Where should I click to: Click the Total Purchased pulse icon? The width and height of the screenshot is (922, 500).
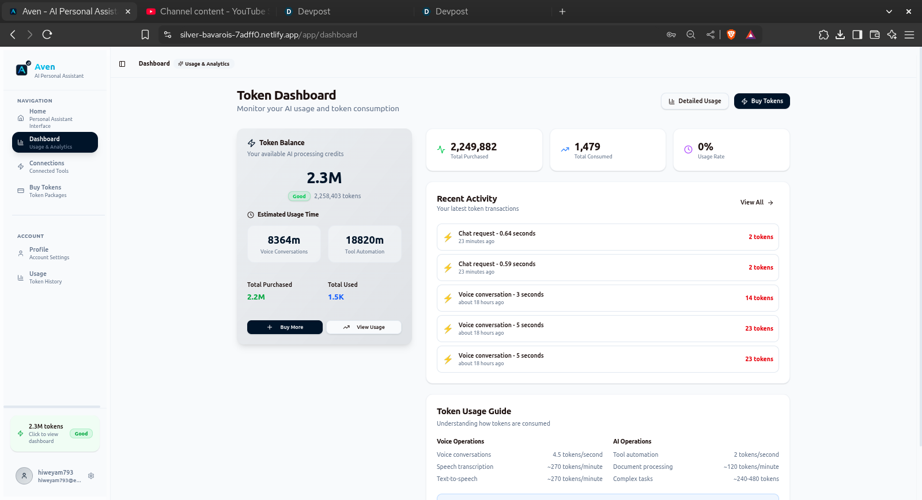[x=441, y=150]
